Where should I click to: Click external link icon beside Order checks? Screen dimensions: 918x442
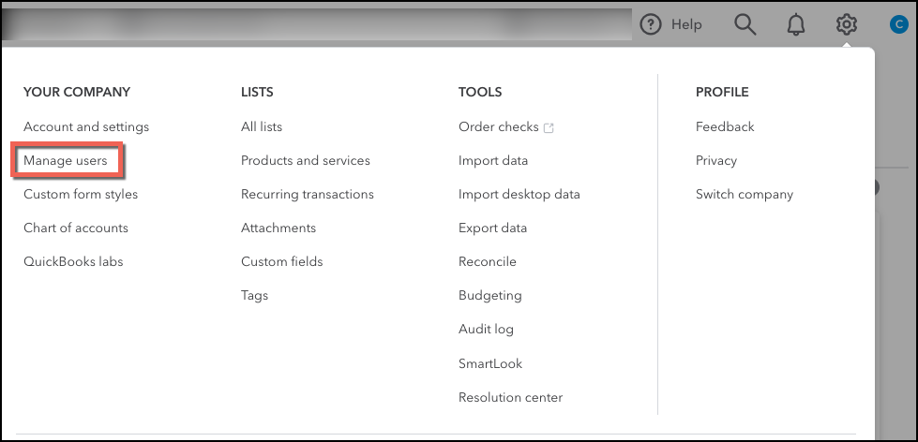pos(549,127)
